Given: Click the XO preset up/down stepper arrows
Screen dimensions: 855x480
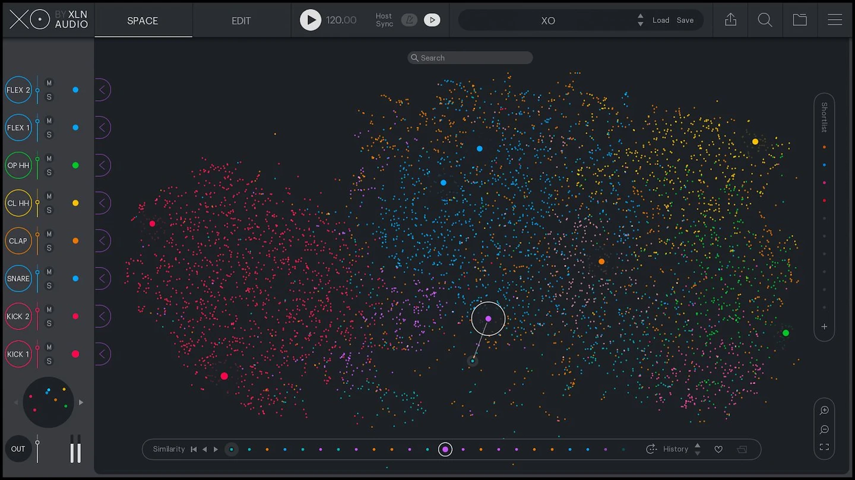Looking at the screenshot, I should [x=640, y=20].
